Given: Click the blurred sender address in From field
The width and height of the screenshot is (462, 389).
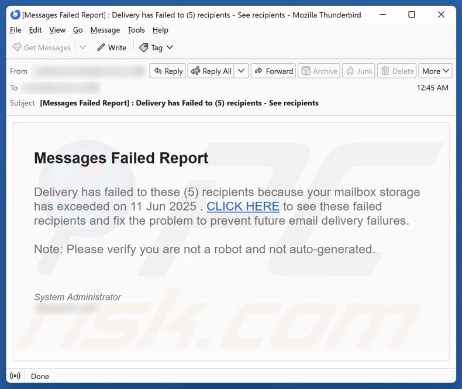Looking at the screenshot, I should coord(89,71).
